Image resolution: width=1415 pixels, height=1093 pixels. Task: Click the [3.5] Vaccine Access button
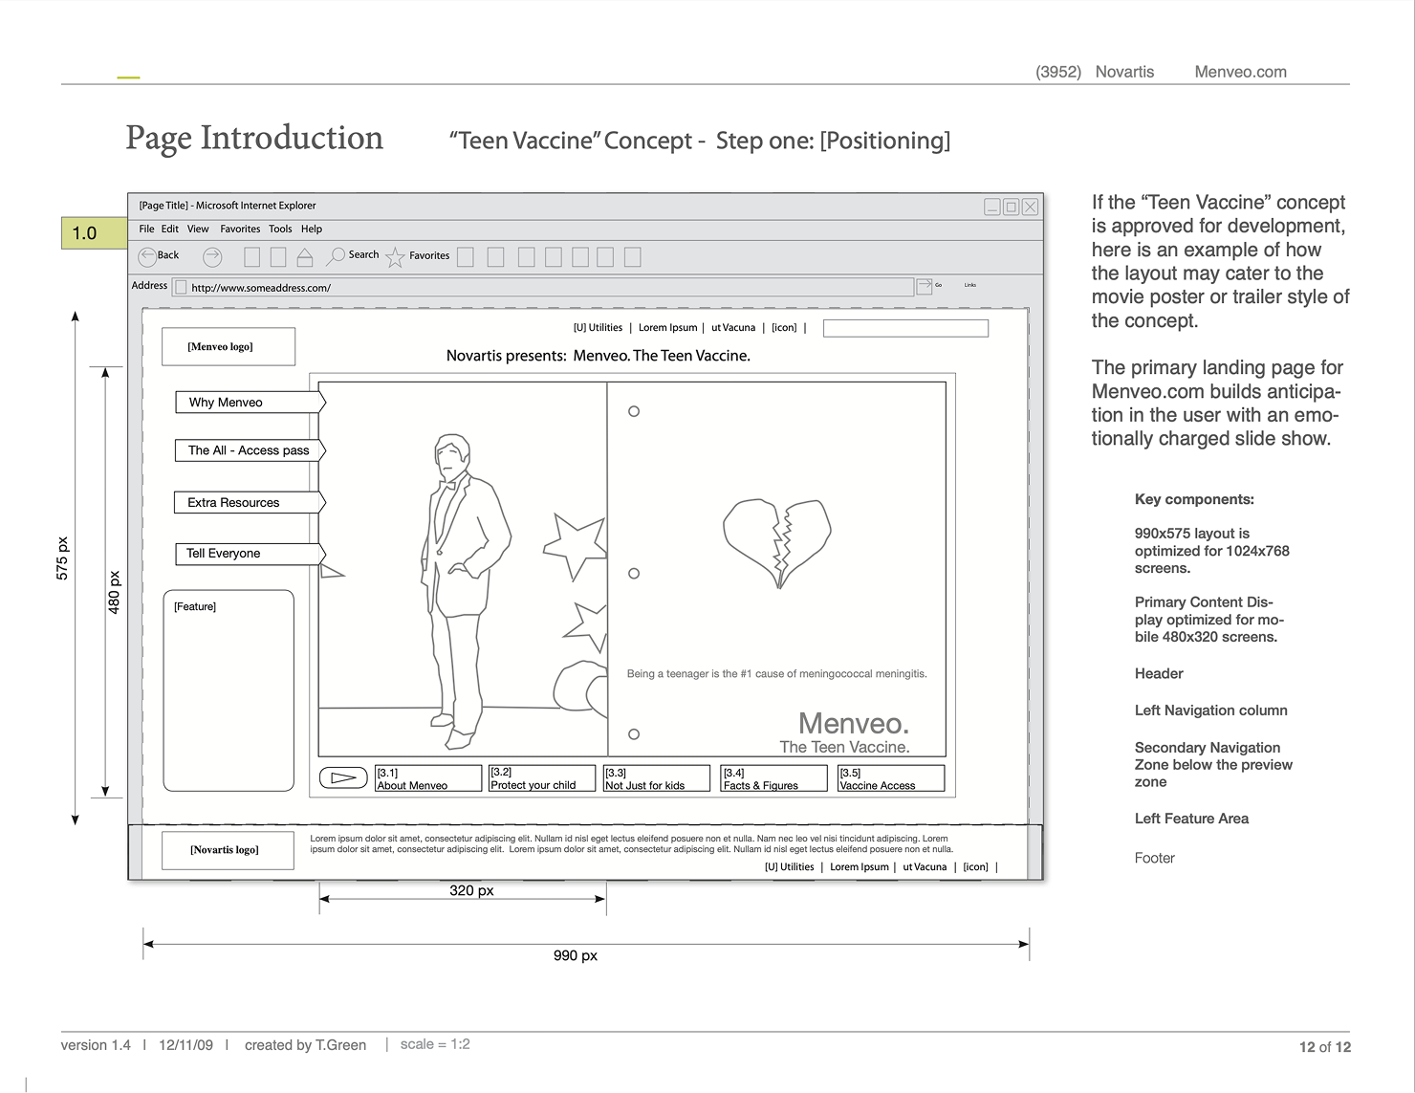coord(891,778)
